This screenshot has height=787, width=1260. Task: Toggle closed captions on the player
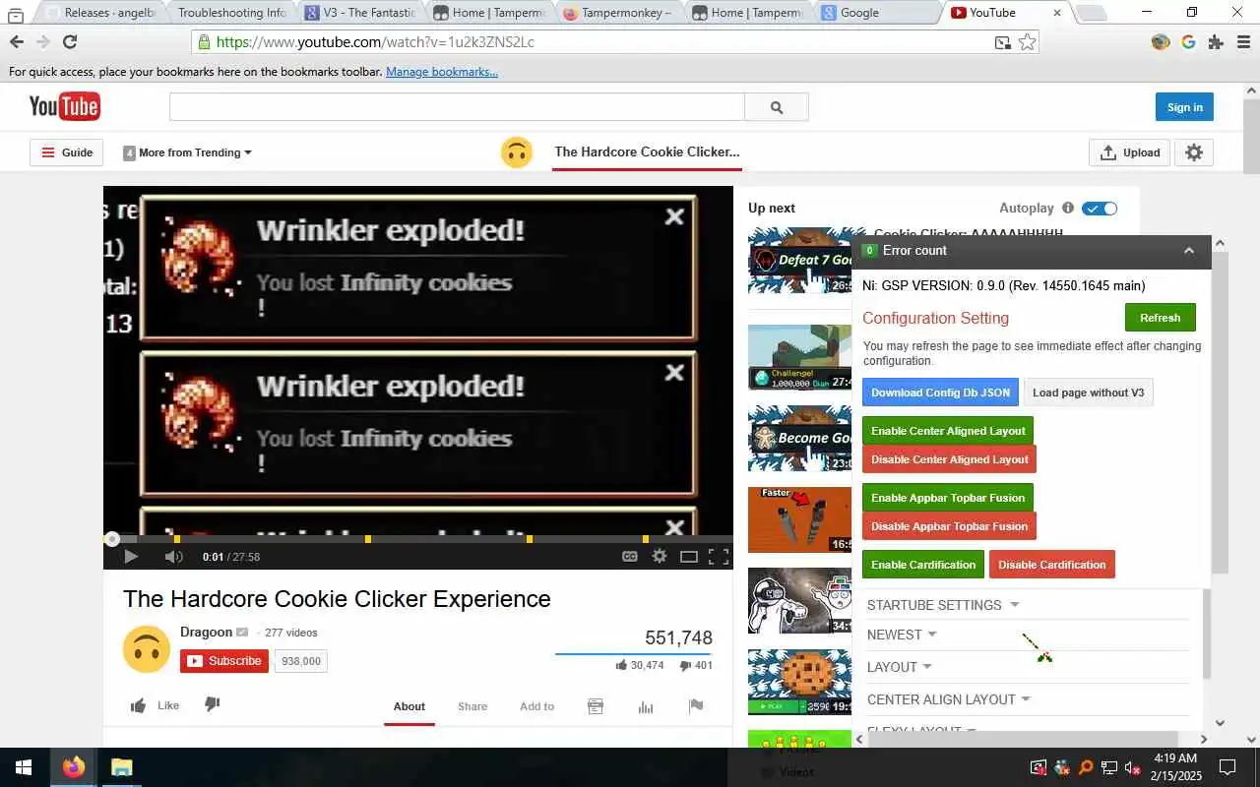click(630, 557)
